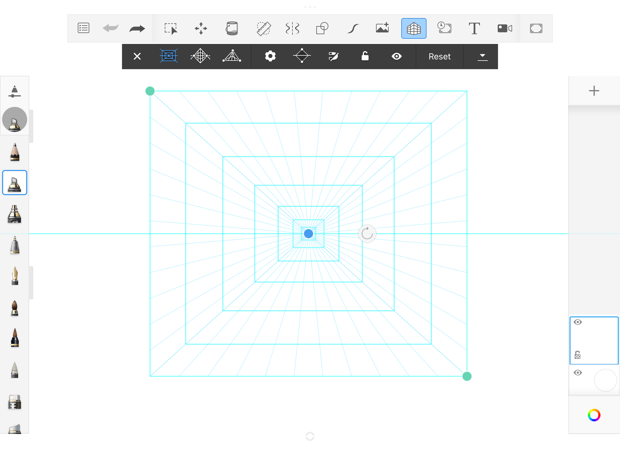This screenshot has width=620, height=465.
Task: Open the draw shapes tool
Action: [322, 28]
